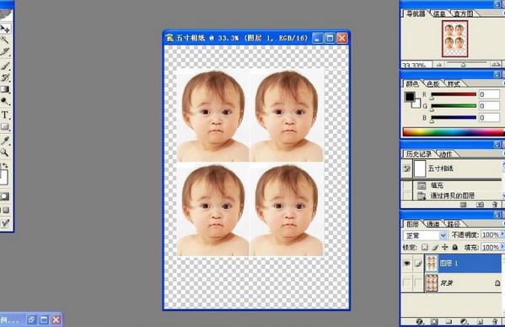Screen dimensions: 505x327
Task: Delete current history state trash icon
Action: (495, 204)
